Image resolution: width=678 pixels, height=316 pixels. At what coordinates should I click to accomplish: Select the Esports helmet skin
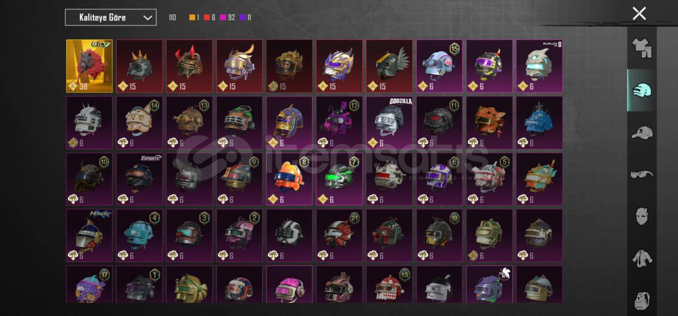click(139, 179)
